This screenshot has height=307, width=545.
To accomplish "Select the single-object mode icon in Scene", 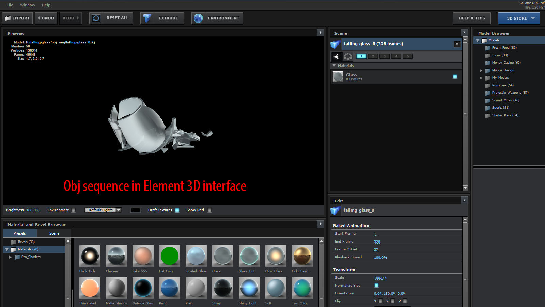I will 336,56.
